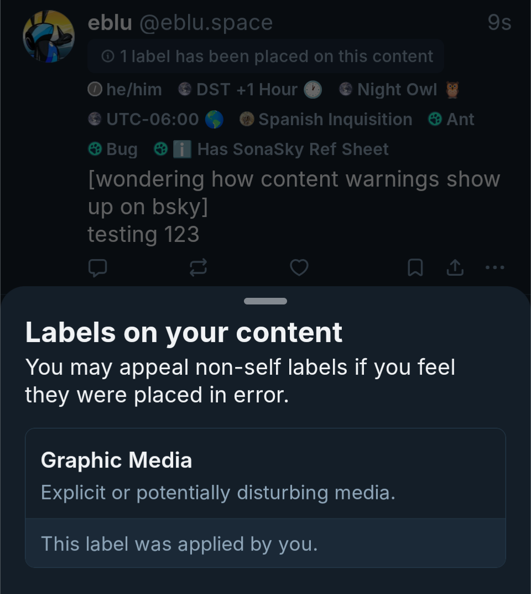This screenshot has height=594, width=531.
Task: Open the share post icon
Action: tap(455, 268)
